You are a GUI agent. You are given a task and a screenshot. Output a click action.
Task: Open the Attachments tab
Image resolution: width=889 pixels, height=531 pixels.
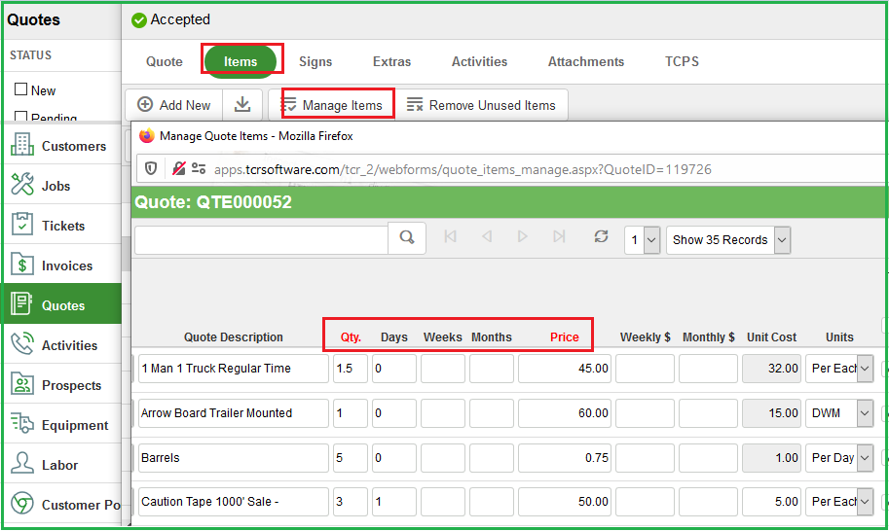click(x=585, y=61)
